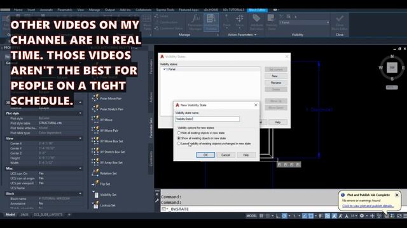
Task: Close the command line window
Action: pyautogui.click(x=157, y=194)
